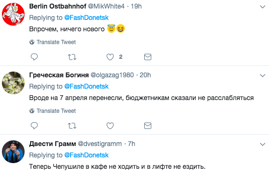
Task: Open the dropdown chevron on Двести Грамм's tweet
Action: [x=262, y=144]
